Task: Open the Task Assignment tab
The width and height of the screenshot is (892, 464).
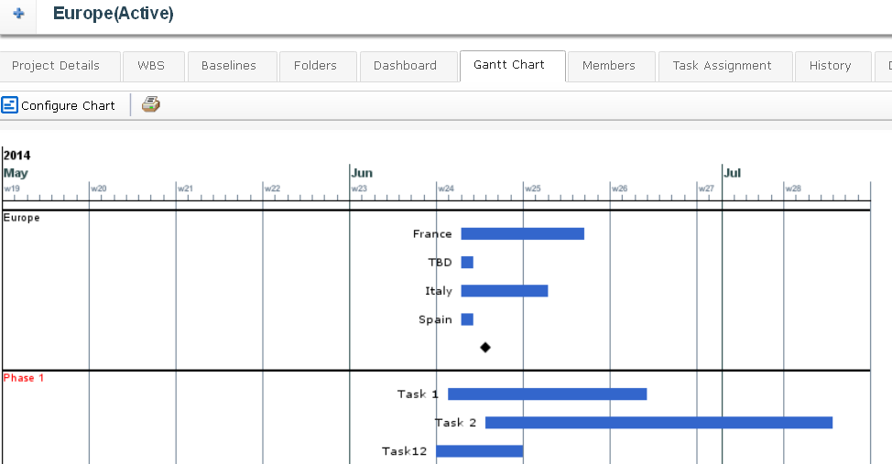Action: click(x=722, y=66)
